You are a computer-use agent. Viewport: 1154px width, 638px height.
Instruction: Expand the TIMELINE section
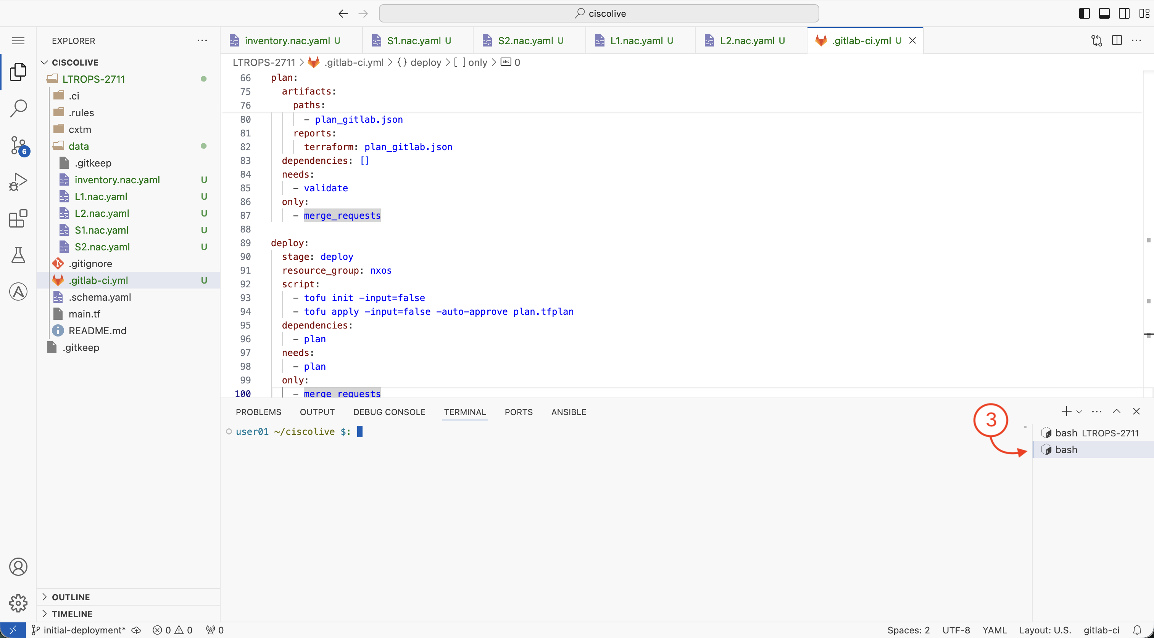(72, 614)
